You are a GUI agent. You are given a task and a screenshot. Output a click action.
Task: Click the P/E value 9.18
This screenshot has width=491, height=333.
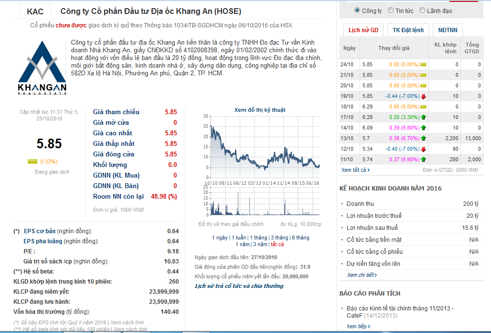tap(173, 251)
